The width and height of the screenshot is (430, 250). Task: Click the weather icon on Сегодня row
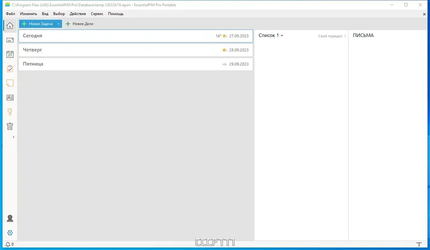225,36
